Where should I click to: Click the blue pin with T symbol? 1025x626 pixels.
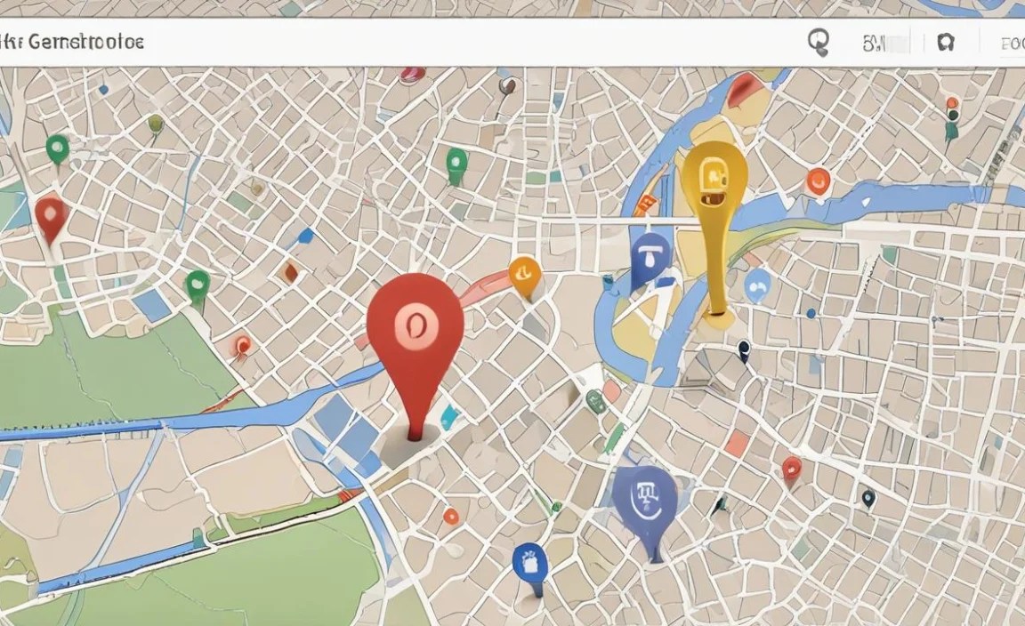click(650, 260)
